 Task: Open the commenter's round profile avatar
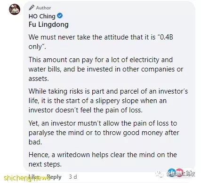[15, 9]
